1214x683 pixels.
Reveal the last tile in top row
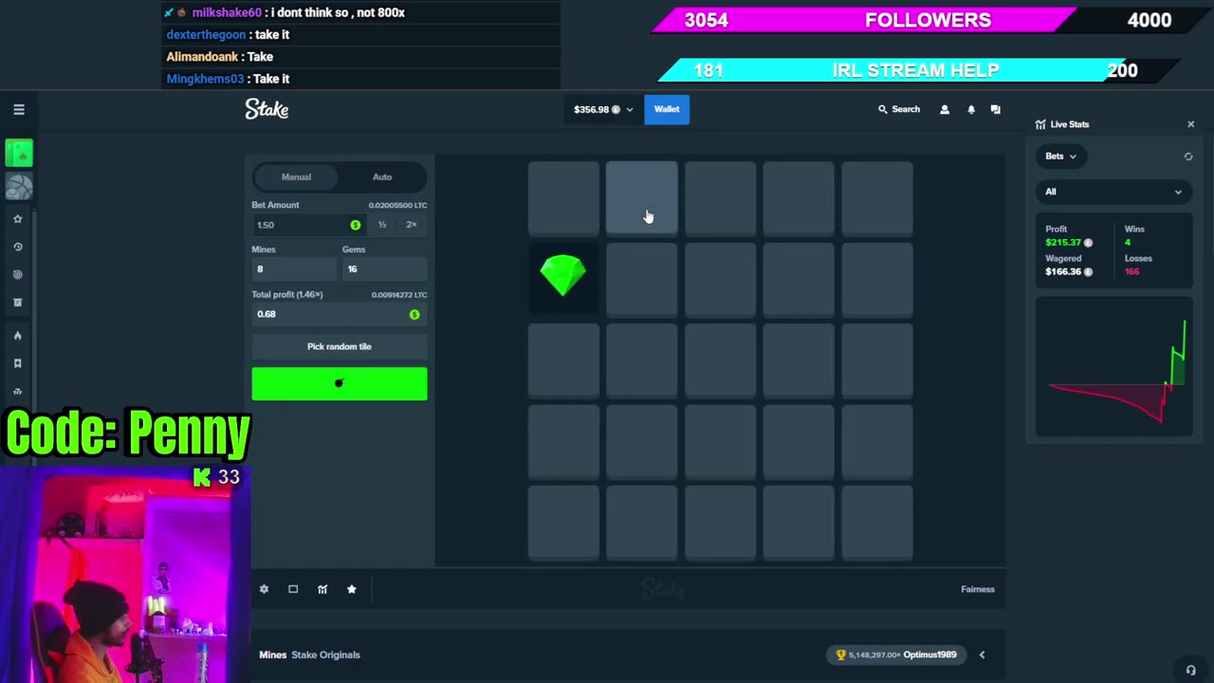click(877, 197)
